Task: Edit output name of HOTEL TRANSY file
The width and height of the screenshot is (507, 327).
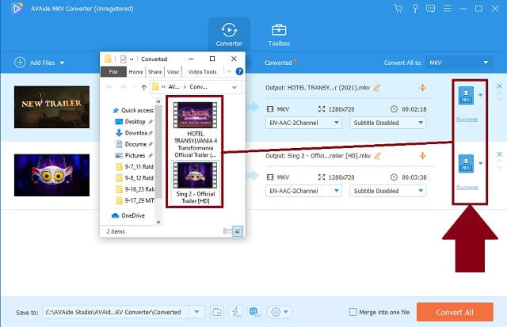Action: (x=377, y=88)
